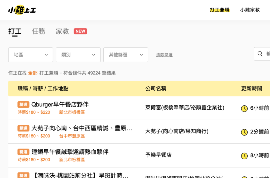Image resolution: width=270 pixels, height=178 pixels.
Task: Click the 精選 badge on the 大苑子 job
Action: [23, 128]
